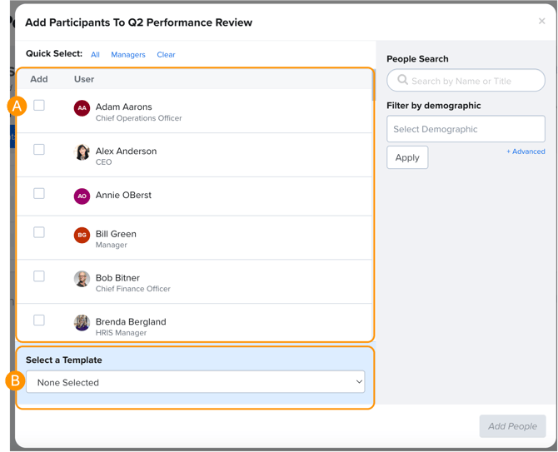Enable the checkbox for Brenda Bergland

click(x=39, y=320)
